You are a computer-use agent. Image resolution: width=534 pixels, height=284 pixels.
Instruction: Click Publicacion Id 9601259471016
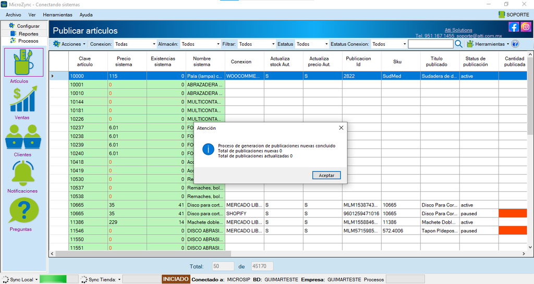[362, 213]
